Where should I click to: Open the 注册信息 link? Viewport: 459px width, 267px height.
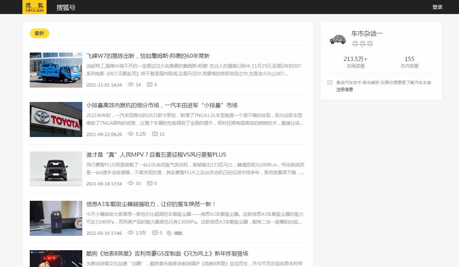click(345, 89)
